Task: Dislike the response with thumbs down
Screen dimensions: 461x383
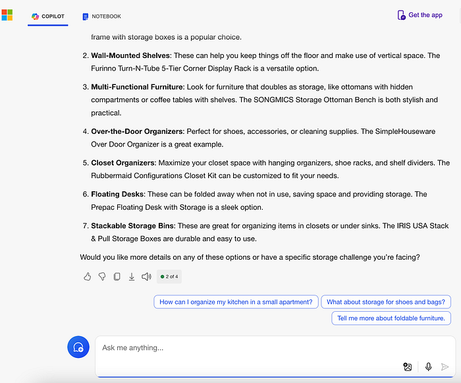Action: tap(102, 276)
